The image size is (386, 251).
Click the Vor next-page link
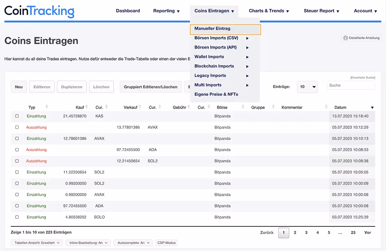click(x=367, y=232)
